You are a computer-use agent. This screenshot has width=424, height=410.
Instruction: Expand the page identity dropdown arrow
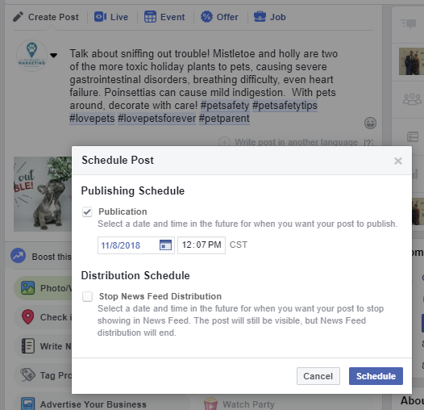[x=53, y=56]
